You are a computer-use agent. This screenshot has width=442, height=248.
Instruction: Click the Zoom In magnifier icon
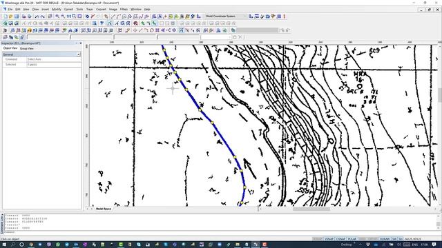pos(57,17)
